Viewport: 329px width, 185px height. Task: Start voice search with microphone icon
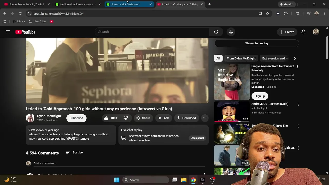point(231,32)
